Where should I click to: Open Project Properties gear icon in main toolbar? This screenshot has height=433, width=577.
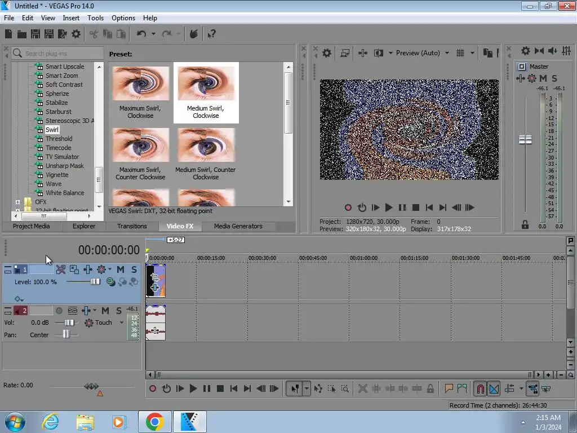pos(76,34)
